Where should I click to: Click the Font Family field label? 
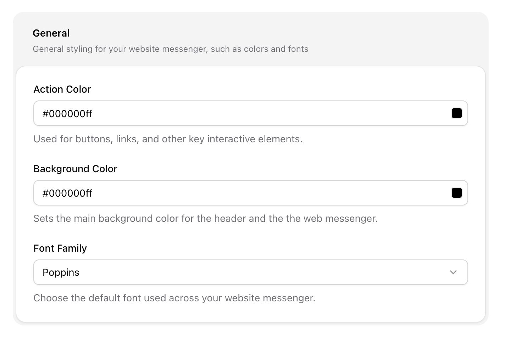(60, 248)
